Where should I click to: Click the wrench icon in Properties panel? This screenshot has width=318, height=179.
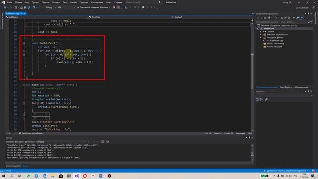pos(266,99)
